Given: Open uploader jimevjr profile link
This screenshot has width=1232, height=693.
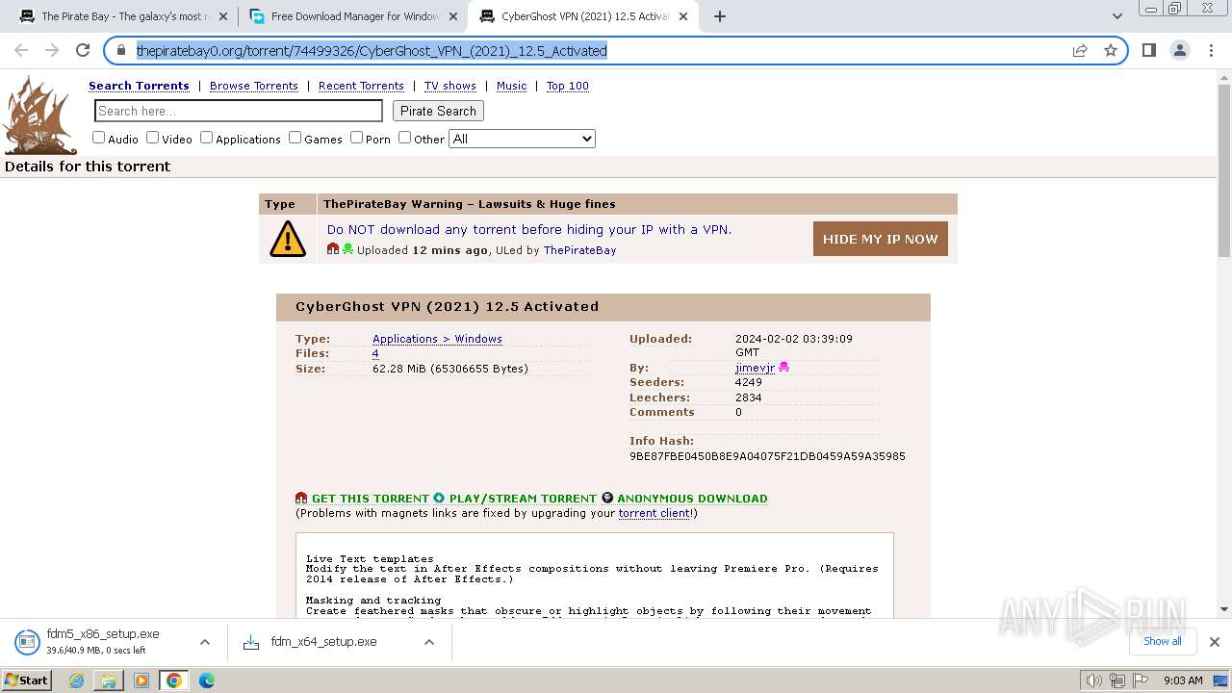Looking at the screenshot, I should click(755, 368).
